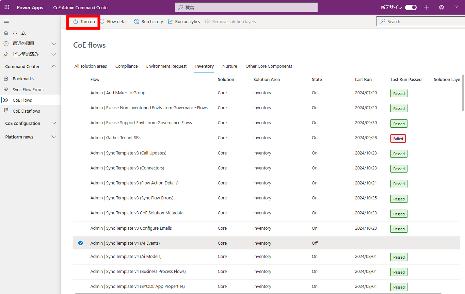The image size is (465, 294).
Task: Open settings gear icon
Action: (442, 7)
